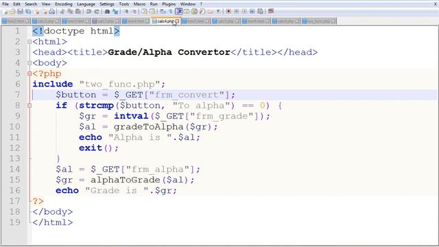This screenshot has height=247, width=439.
Task: Click the Save All toolbar icon
Action: click(28, 12)
